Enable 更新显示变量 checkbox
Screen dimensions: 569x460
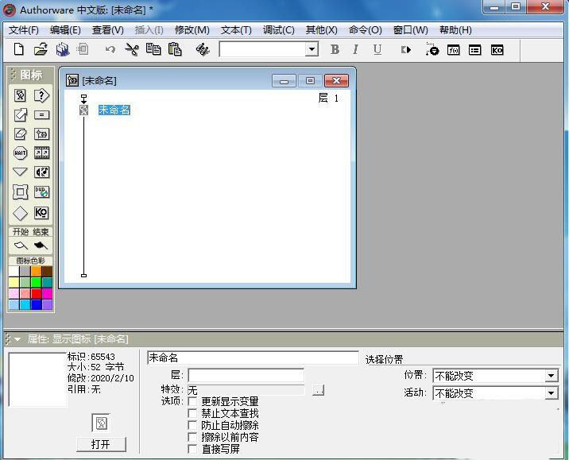click(192, 401)
